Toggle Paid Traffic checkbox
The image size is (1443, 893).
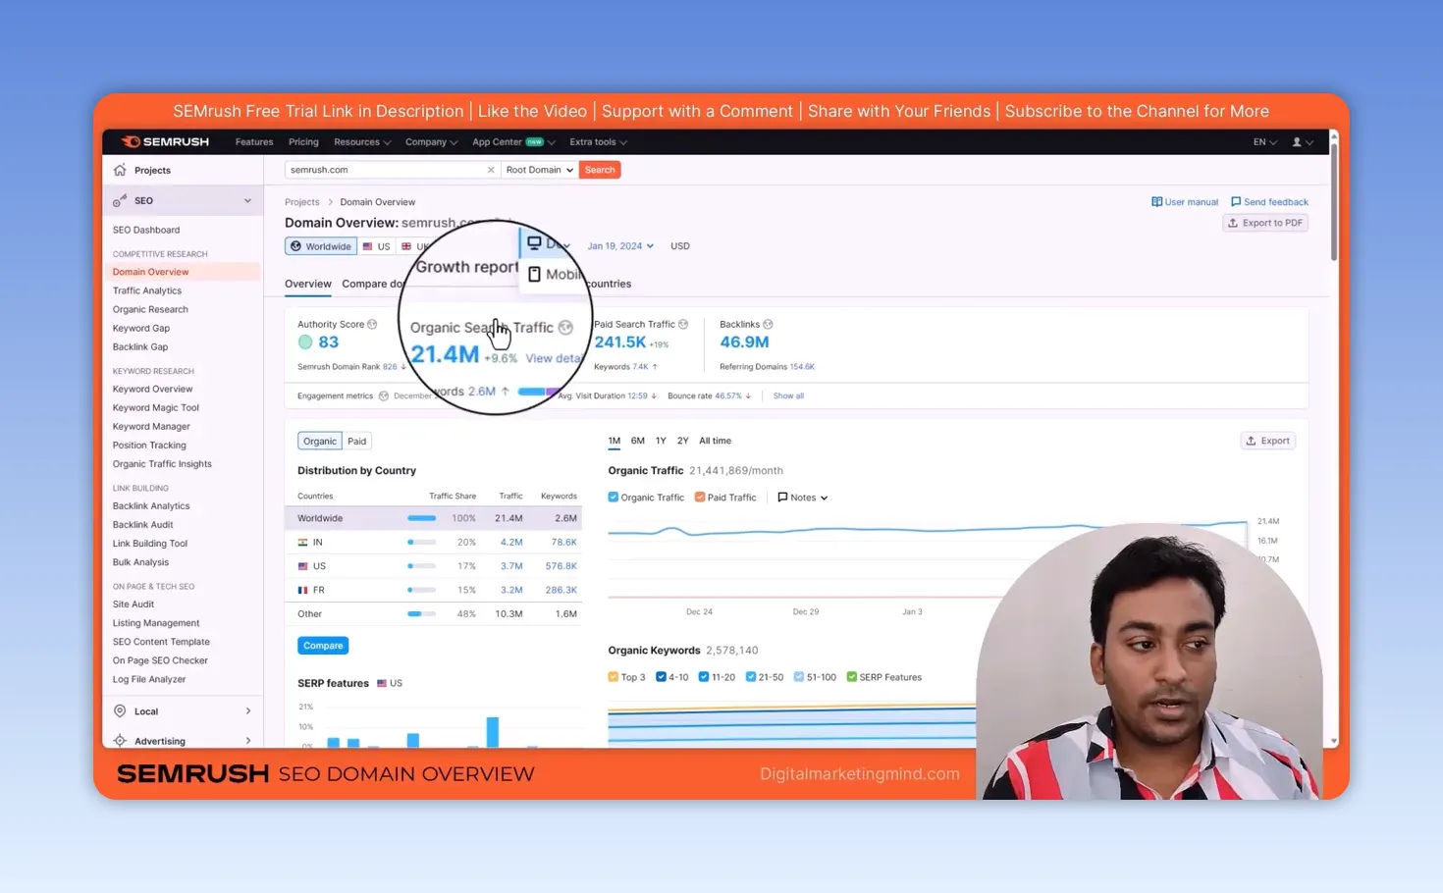coord(700,498)
